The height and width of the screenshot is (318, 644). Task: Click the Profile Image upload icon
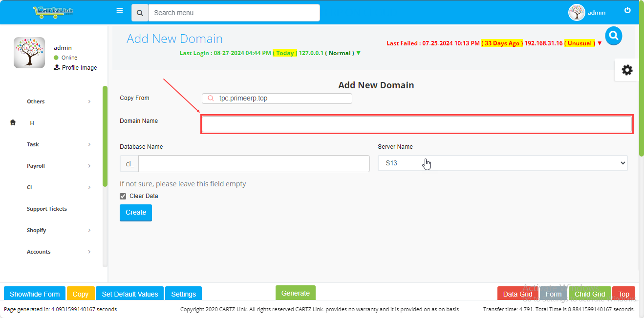(56, 67)
